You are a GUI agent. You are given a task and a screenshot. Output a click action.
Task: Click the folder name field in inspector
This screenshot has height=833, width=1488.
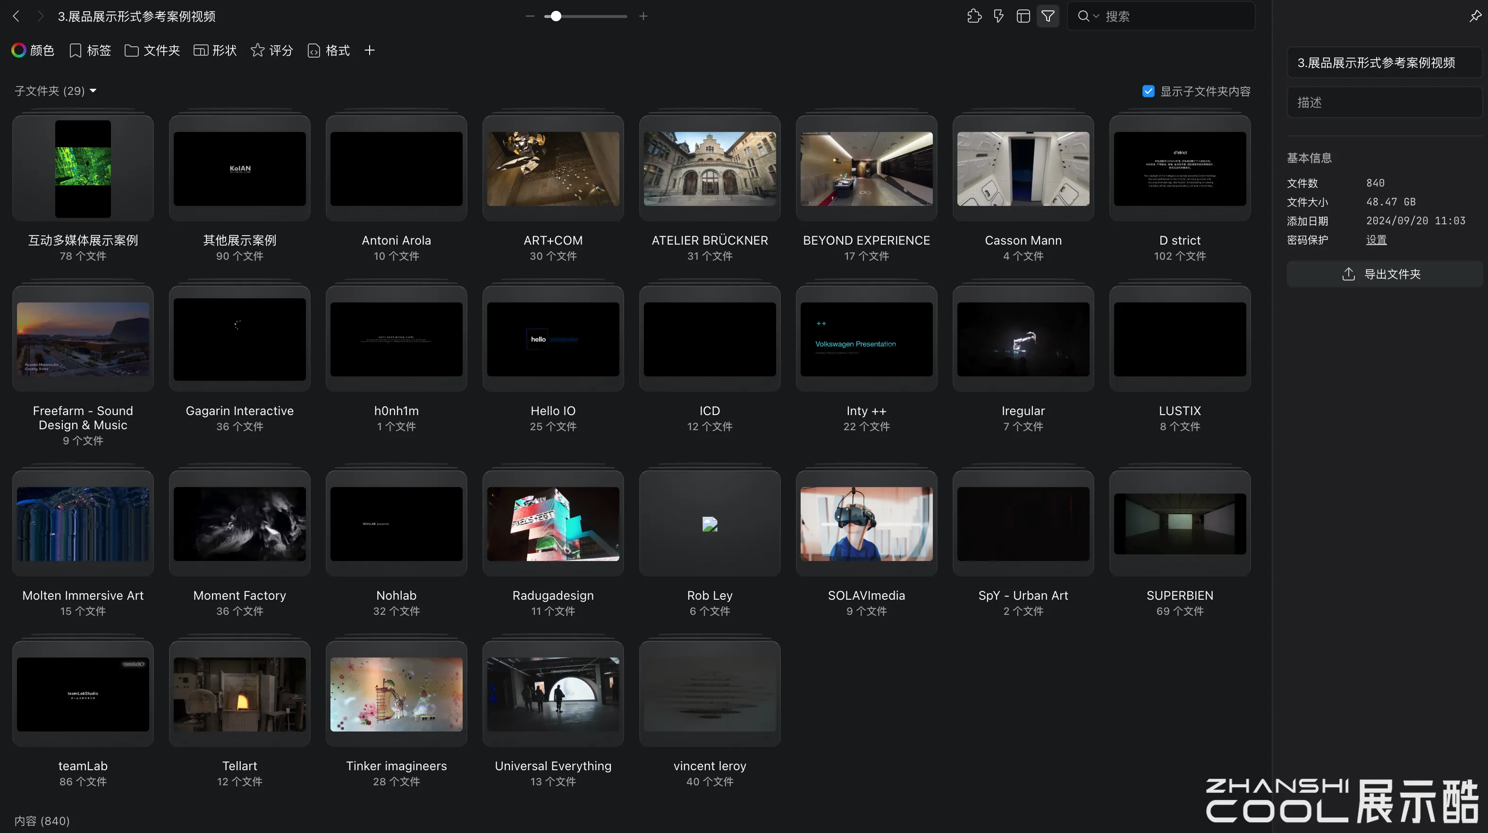(1384, 62)
